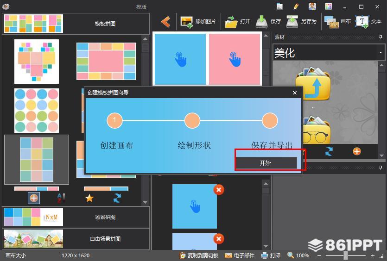Click the 另存为 save as button
Screen dimensions: 387x261
[x=301, y=22]
